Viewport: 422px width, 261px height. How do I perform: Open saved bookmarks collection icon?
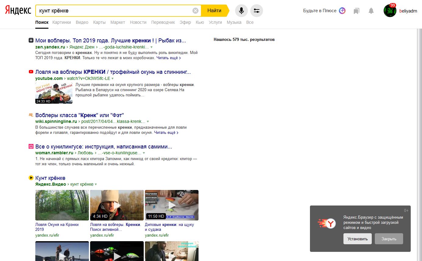click(356, 11)
